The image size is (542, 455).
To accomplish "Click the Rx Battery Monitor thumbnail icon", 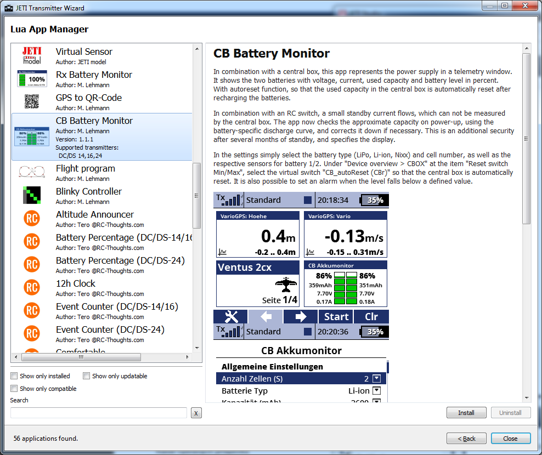I will pyautogui.click(x=32, y=79).
